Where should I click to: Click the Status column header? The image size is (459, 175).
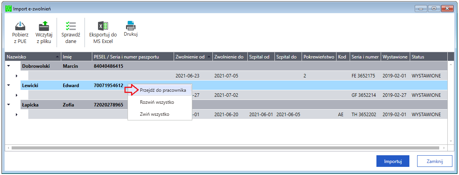click(428, 57)
